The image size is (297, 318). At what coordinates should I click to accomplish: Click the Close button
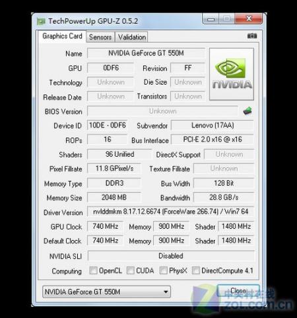coord(238,291)
